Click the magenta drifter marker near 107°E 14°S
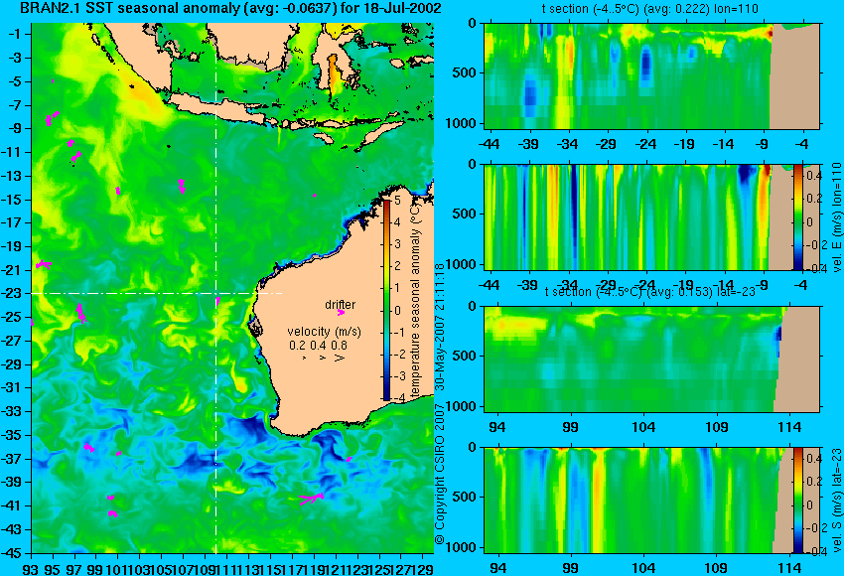This screenshot has height=576, width=844. (182, 187)
